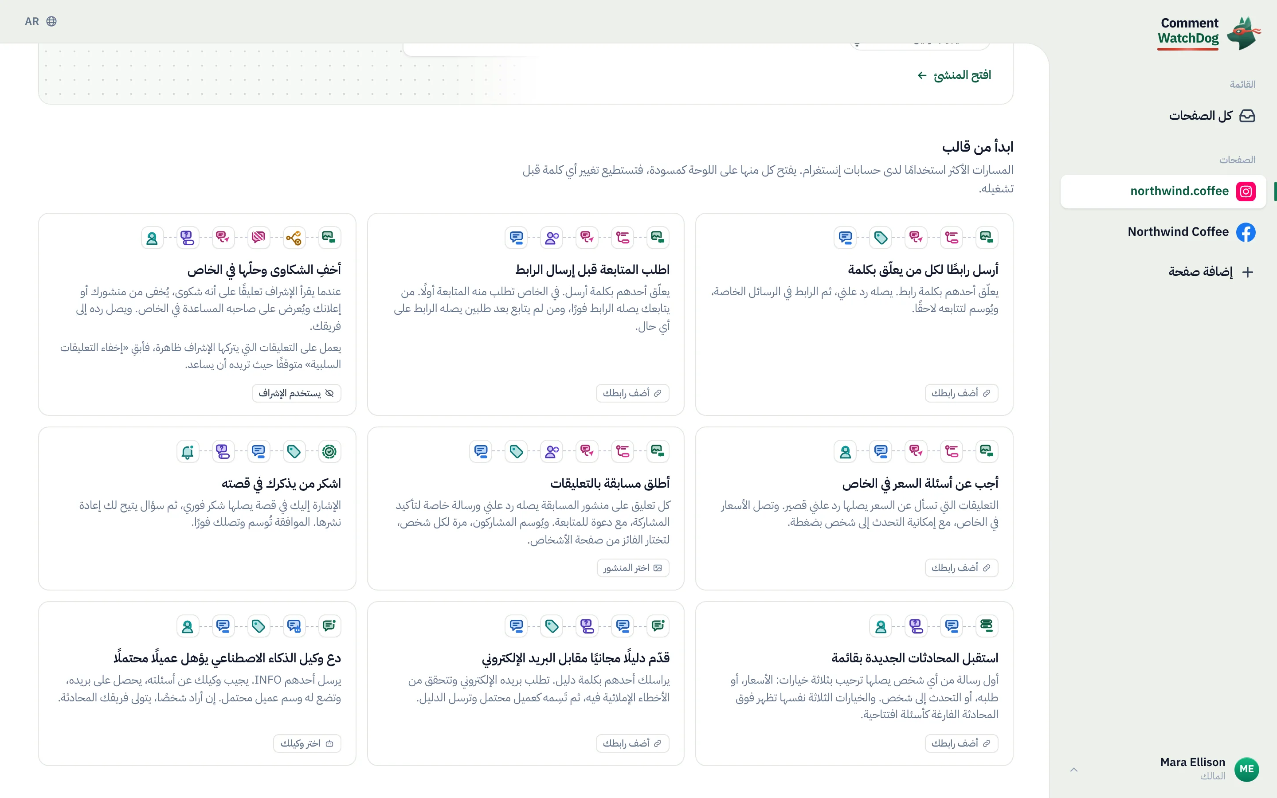
Task: Click أضف رابطك in قدّم دليلًا مجانيًا card
Action: click(632, 743)
